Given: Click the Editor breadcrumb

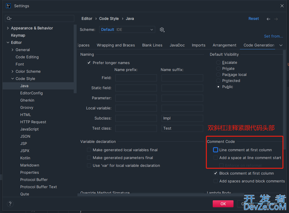Looking at the screenshot, I should (x=87, y=18).
